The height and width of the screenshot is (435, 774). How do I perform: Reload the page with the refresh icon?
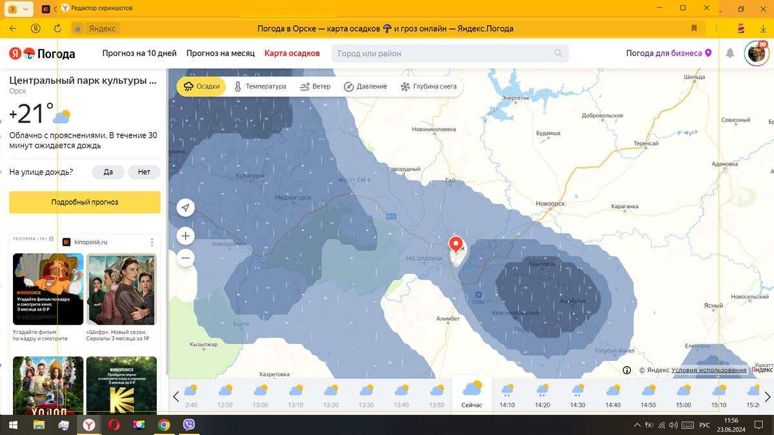click(x=58, y=28)
